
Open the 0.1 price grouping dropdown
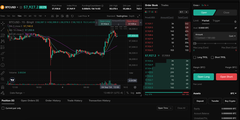click(184, 12)
